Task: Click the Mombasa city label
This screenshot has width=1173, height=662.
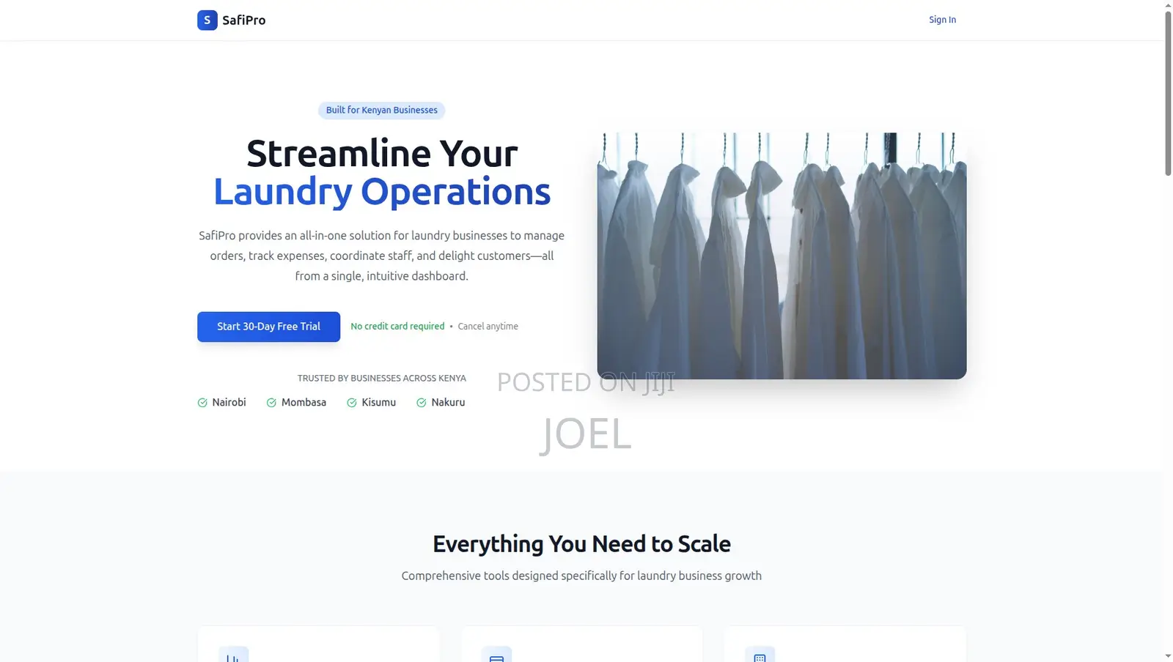Action: tap(304, 402)
